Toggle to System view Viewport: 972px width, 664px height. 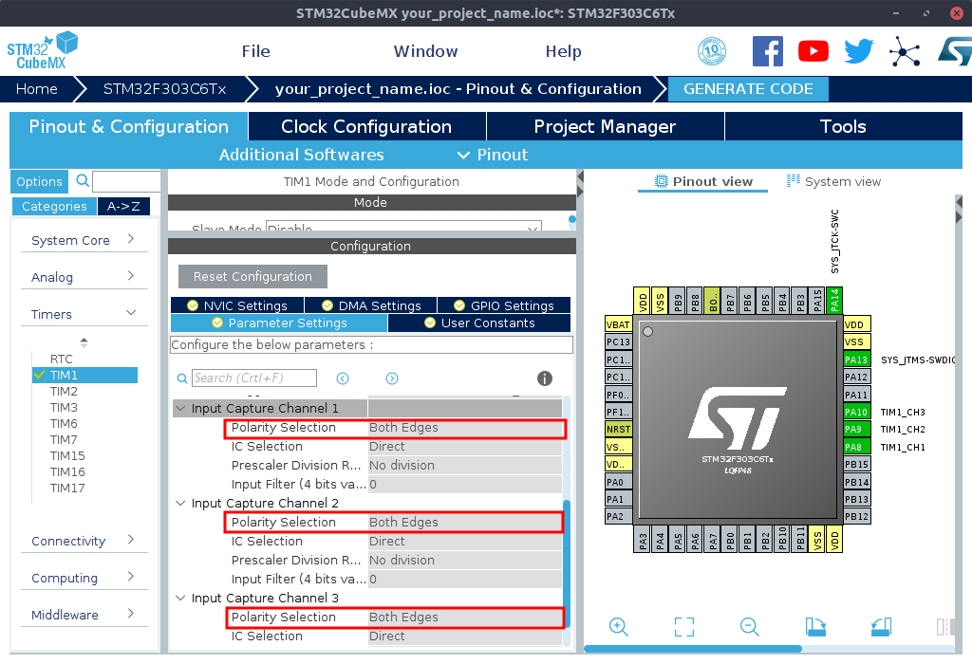[x=833, y=181]
